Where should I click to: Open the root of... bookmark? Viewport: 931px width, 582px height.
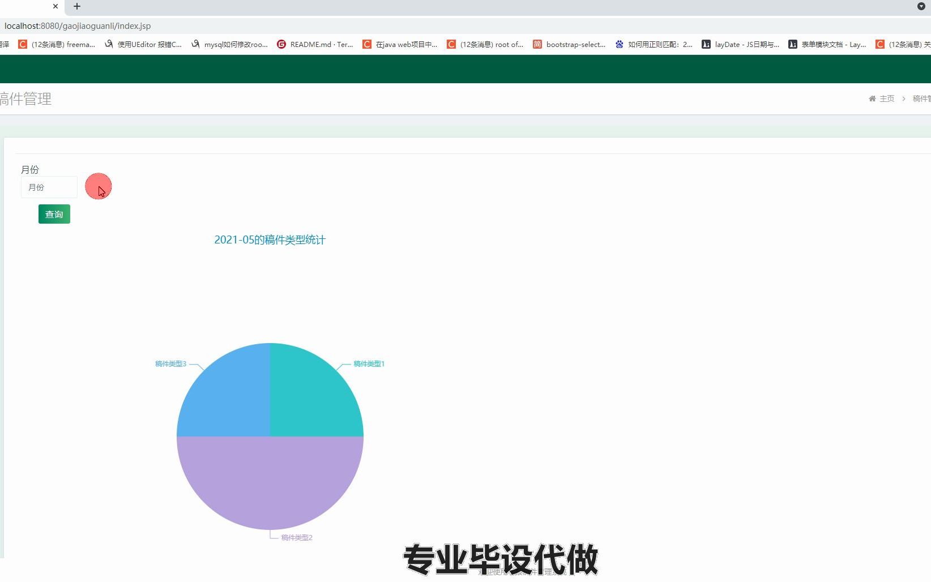[485, 44]
